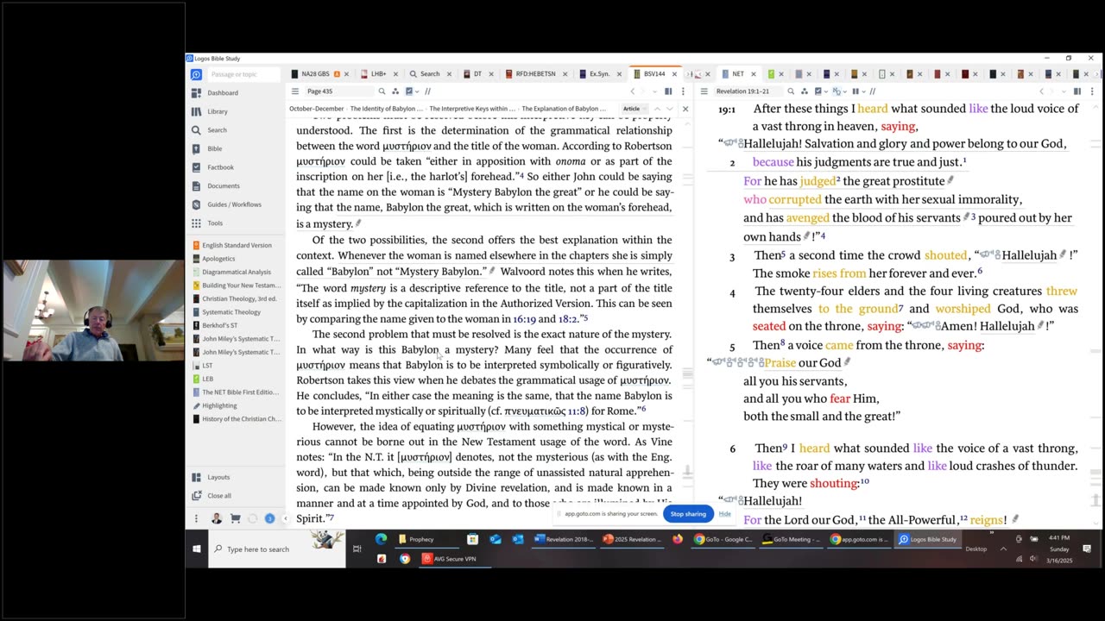The image size is (1105, 621).
Task: Click October–December breadcrumb
Action: (x=317, y=109)
